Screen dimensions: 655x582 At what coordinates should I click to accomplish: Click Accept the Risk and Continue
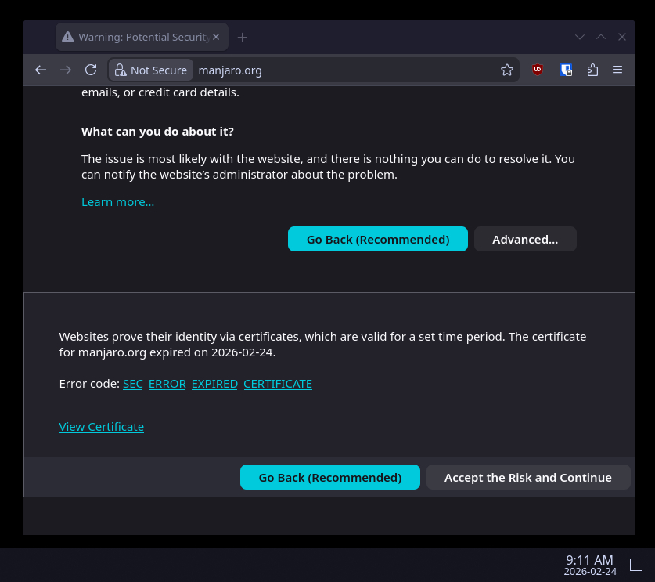point(527,478)
